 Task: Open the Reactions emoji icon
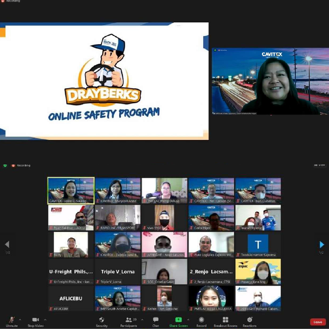pos(249,320)
